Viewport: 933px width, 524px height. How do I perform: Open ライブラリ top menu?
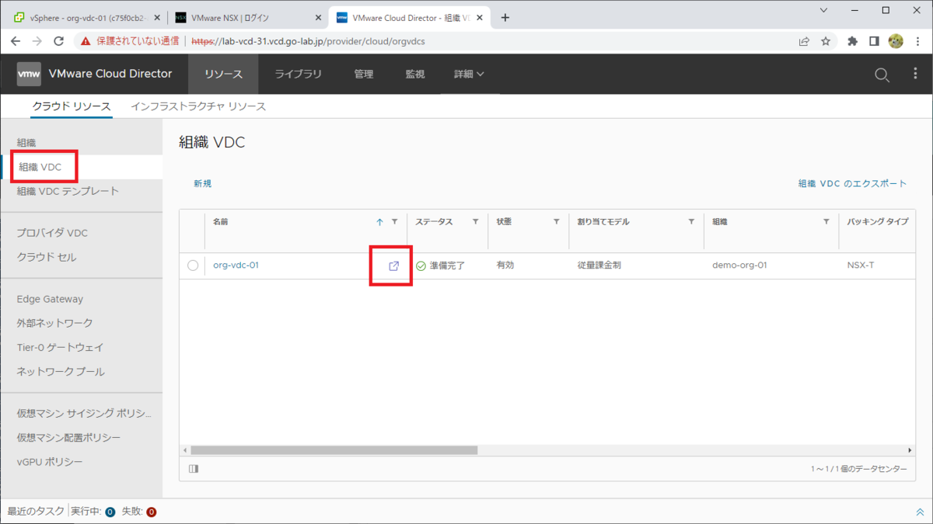pos(298,74)
